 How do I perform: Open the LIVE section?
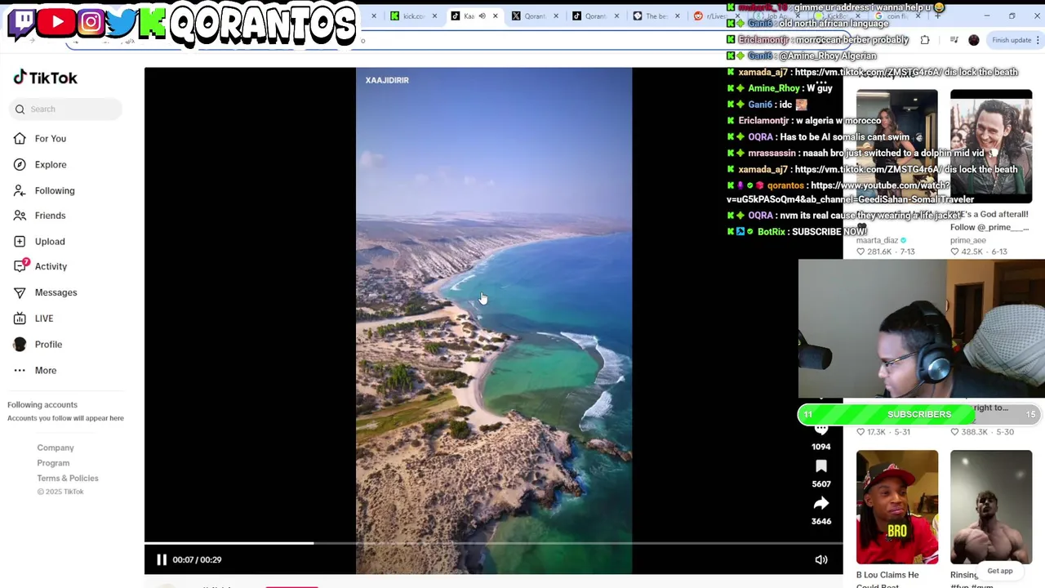(x=44, y=318)
